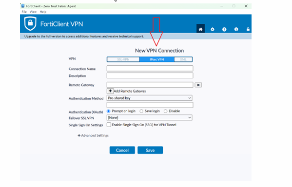Open the View menu

[33, 12]
